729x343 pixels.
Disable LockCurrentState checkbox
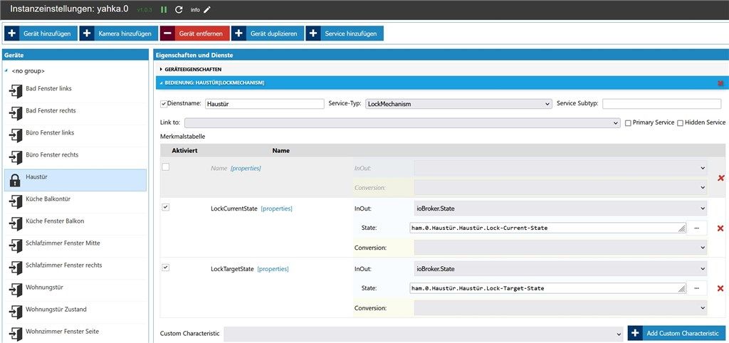[x=165, y=207]
